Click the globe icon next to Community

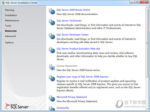pos(52,108)
